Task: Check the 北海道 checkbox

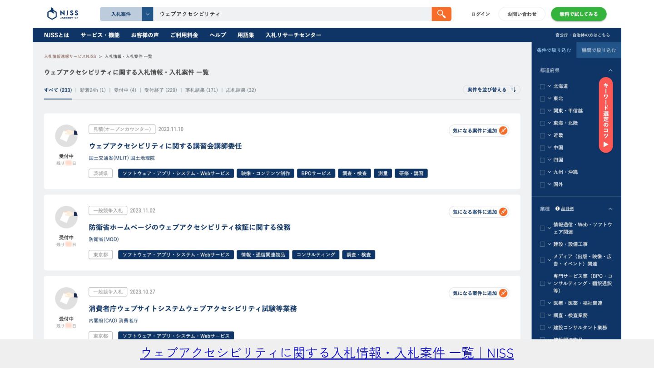Action: point(542,86)
